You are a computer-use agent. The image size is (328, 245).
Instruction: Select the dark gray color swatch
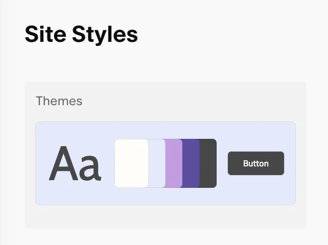click(x=208, y=163)
